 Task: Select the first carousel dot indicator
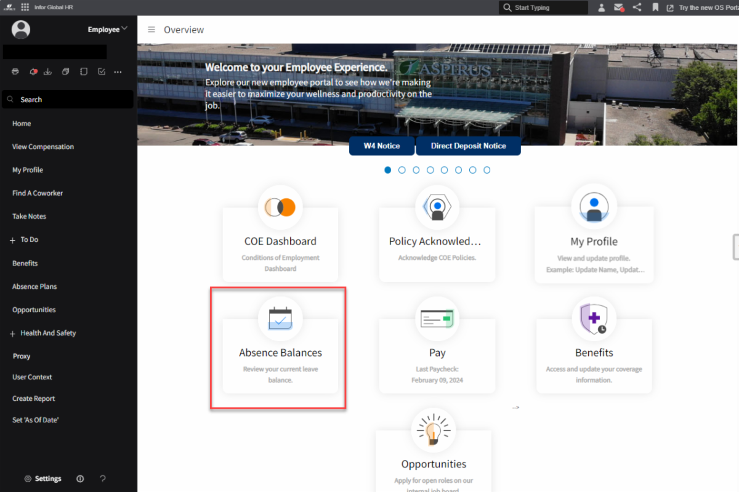pyautogui.click(x=388, y=170)
